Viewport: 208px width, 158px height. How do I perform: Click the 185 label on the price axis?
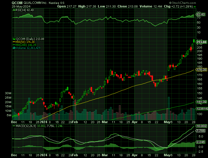pyautogui.click(x=199, y=63)
